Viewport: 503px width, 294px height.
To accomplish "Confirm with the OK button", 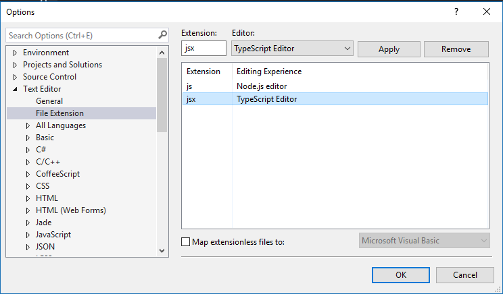I will point(401,274).
